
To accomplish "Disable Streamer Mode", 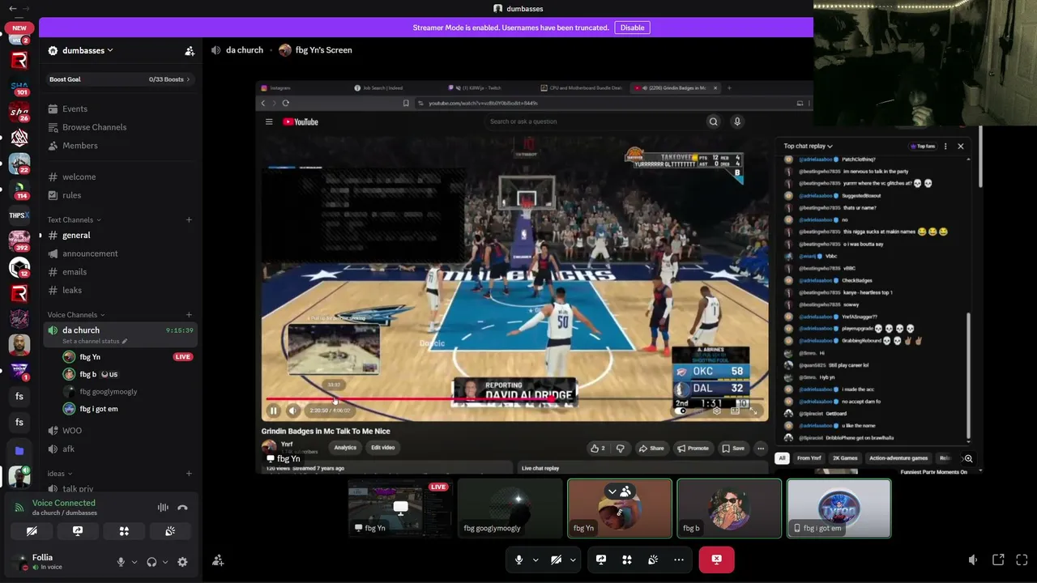I will (632, 28).
